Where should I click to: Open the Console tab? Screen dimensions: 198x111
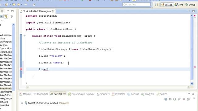tap(133, 94)
